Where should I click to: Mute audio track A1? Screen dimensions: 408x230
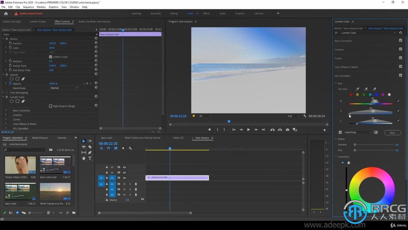coord(124,184)
